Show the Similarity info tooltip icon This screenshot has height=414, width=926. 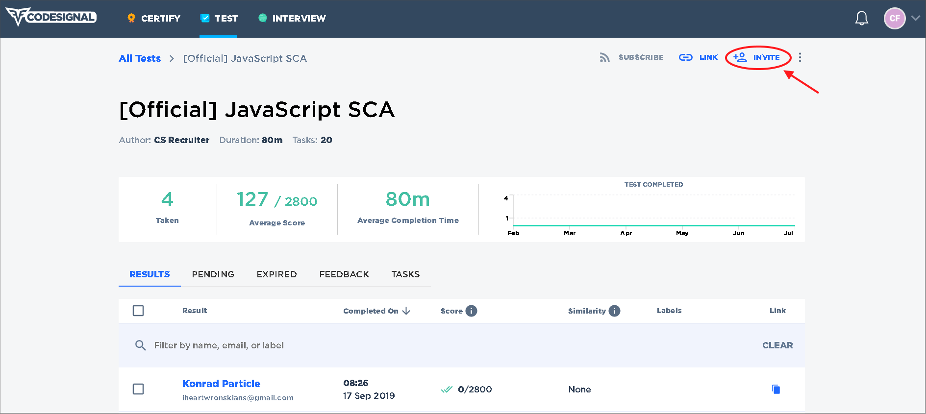tap(614, 311)
